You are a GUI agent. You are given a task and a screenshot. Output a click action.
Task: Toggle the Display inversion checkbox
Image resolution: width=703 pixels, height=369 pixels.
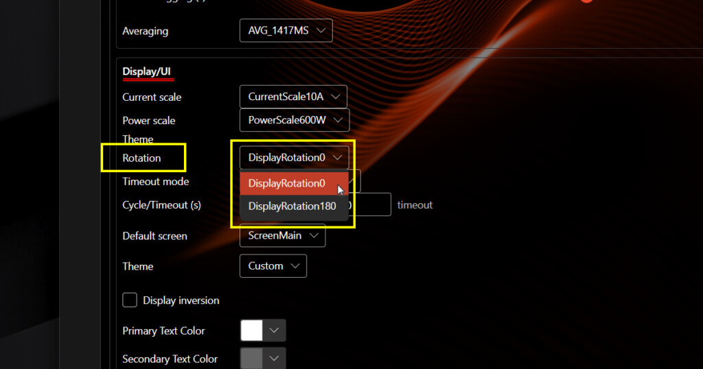pos(130,300)
